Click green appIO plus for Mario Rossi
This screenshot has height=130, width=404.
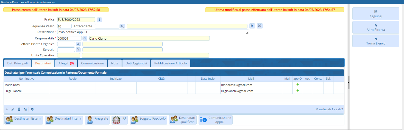coord(297,85)
